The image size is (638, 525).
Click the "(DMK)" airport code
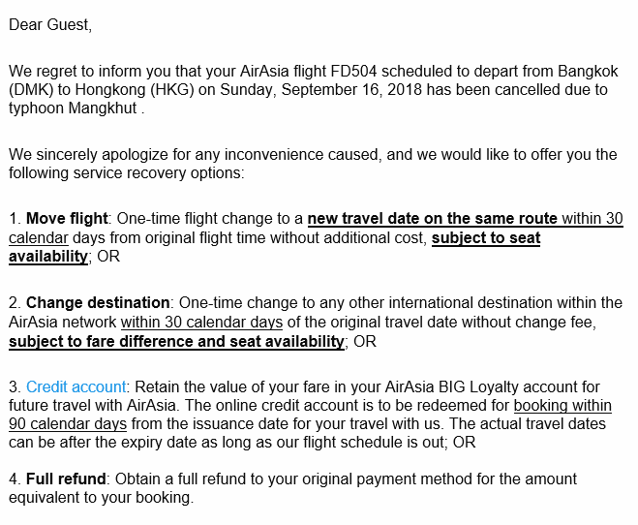click(31, 90)
